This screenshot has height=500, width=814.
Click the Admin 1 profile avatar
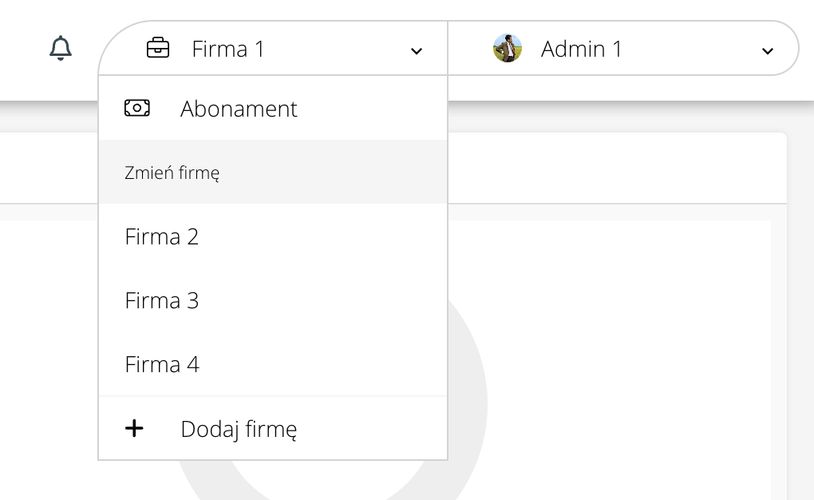(508, 49)
